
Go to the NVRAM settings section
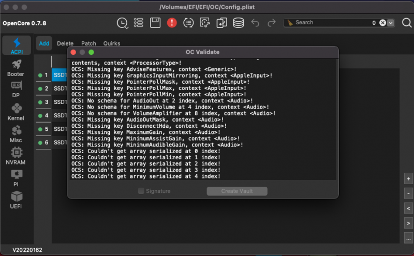pos(17,155)
